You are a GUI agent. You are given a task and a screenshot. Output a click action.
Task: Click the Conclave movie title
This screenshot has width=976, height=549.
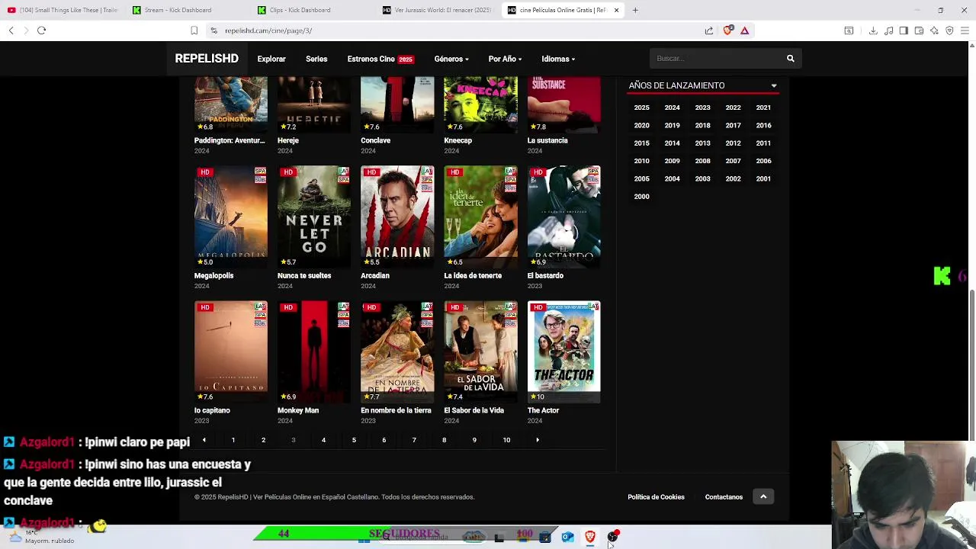(x=375, y=140)
